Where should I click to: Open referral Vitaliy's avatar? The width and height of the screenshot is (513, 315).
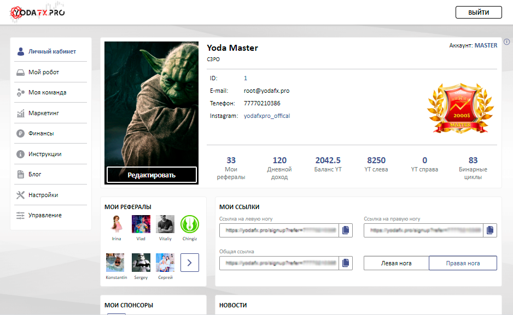coord(165,224)
